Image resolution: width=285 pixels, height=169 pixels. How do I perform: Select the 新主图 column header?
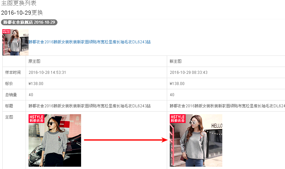(176, 61)
